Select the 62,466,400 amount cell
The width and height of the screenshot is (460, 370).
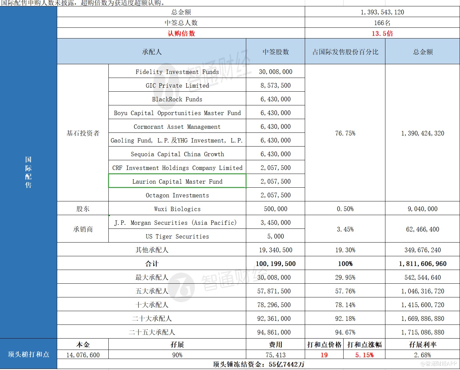coord(423,229)
